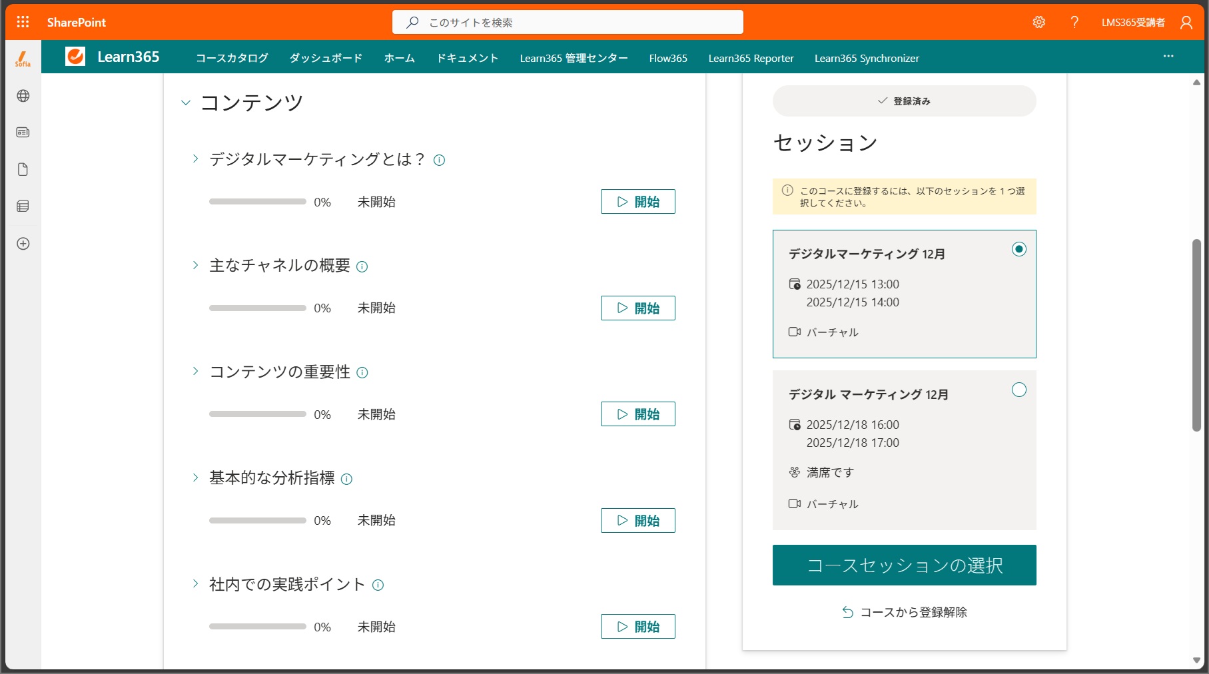Open the SharePoint app launcher grid
Image resolution: width=1209 pixels, height=674 pixels.
pos(23,22)
